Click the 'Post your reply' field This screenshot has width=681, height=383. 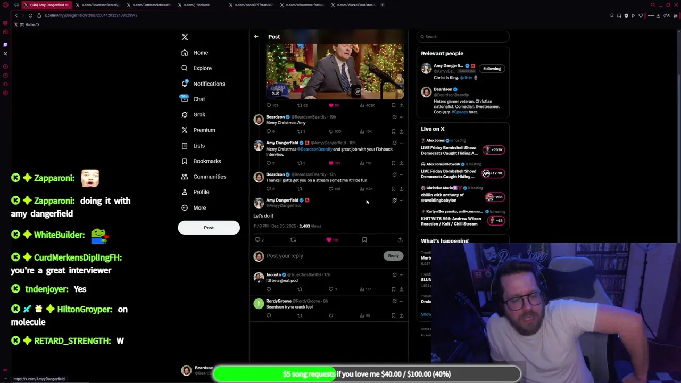coord(323,256)
